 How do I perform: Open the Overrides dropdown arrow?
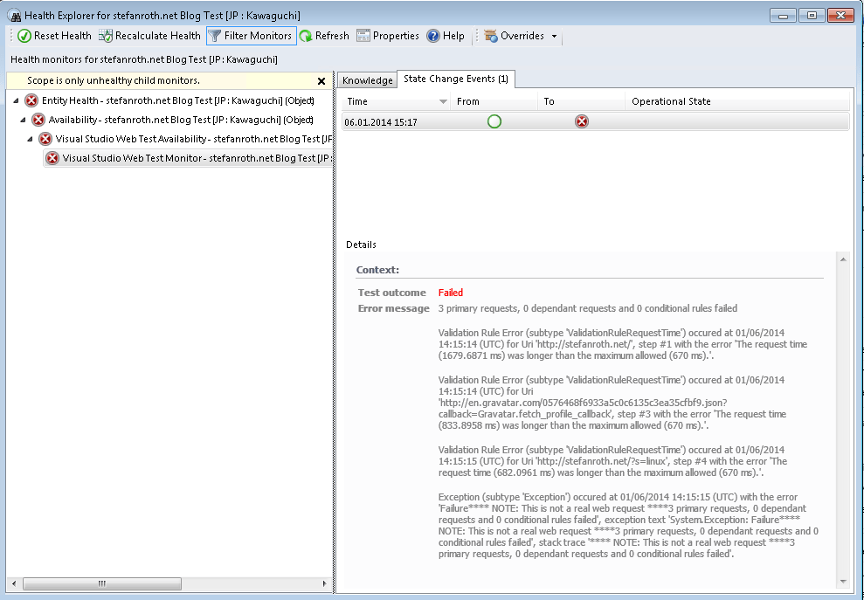point(555,37)
